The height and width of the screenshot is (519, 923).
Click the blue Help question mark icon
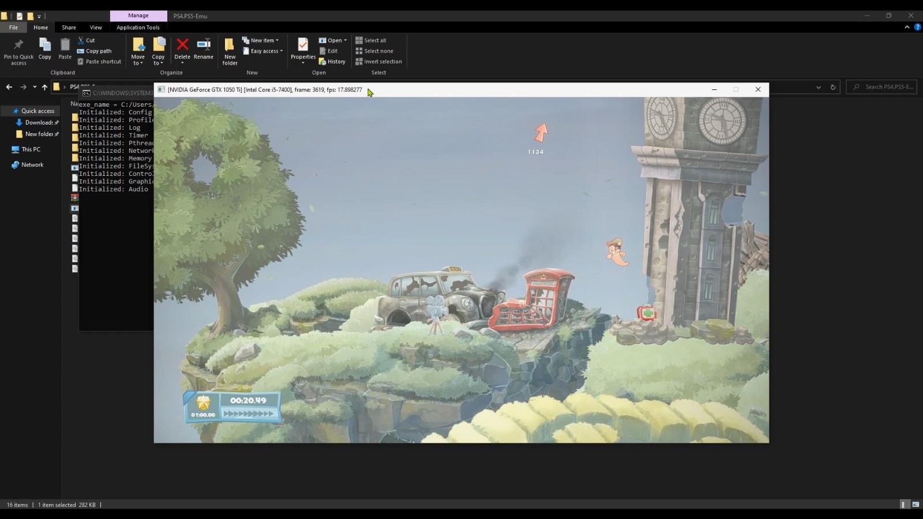pyautogui.click(x=917, y=27)
